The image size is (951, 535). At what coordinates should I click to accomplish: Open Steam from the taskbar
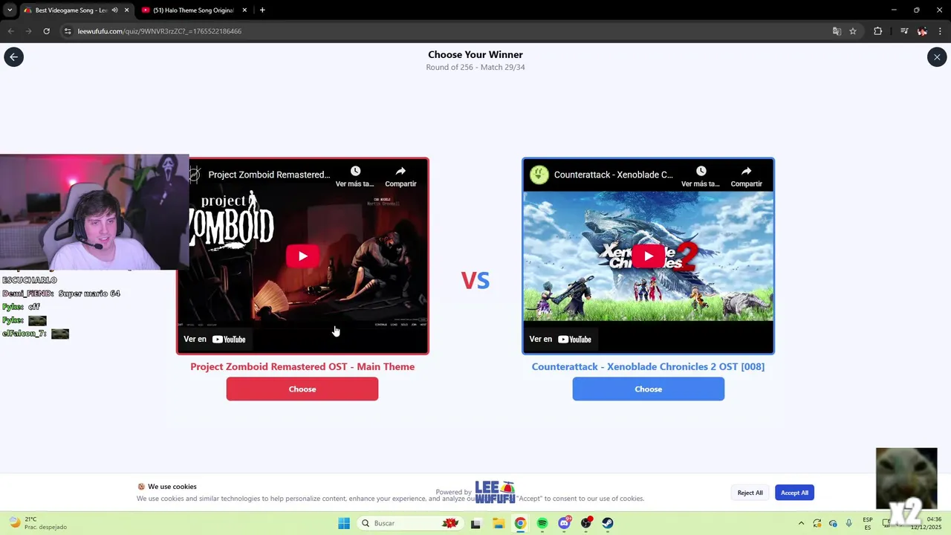click(608, 523)
